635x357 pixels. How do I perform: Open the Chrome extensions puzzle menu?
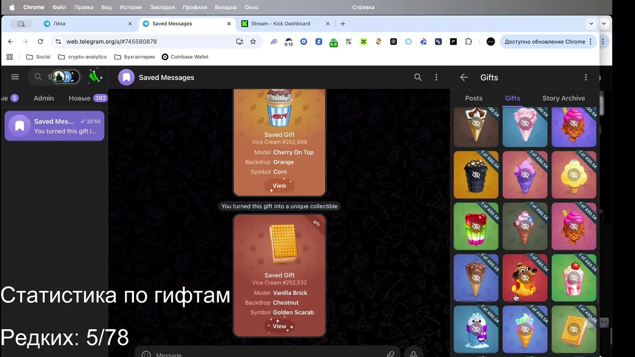468,42
